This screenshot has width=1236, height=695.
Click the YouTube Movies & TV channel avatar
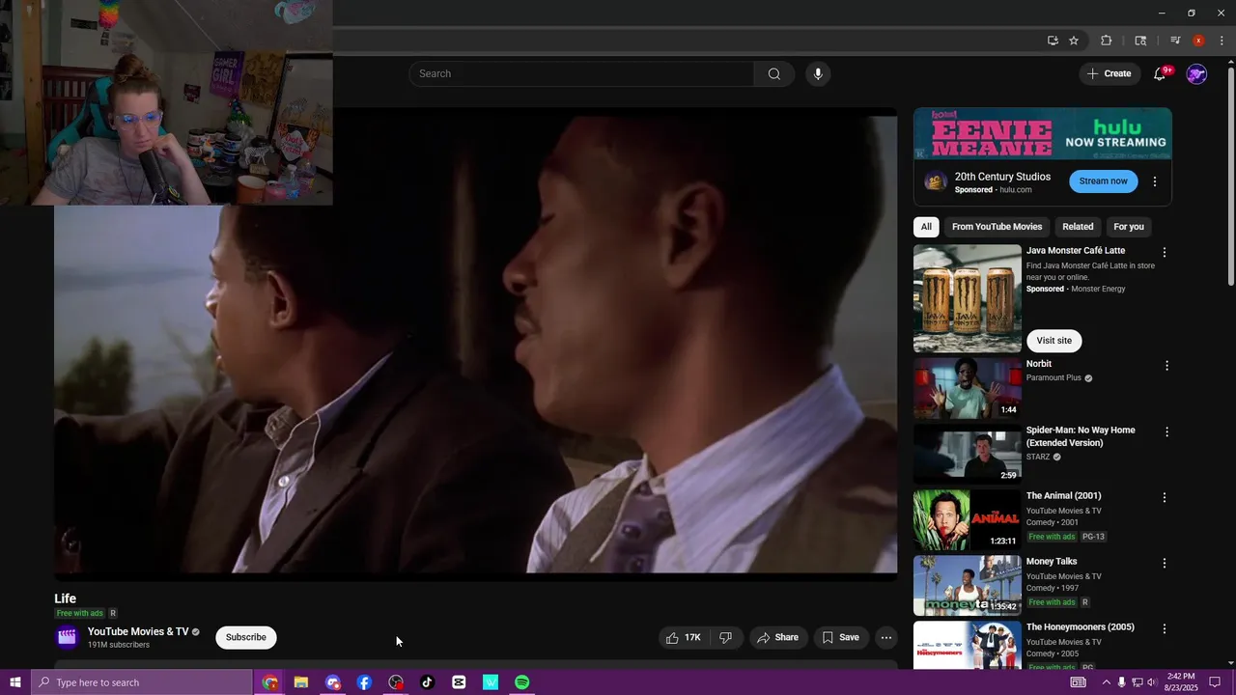(x=67, y=637)
